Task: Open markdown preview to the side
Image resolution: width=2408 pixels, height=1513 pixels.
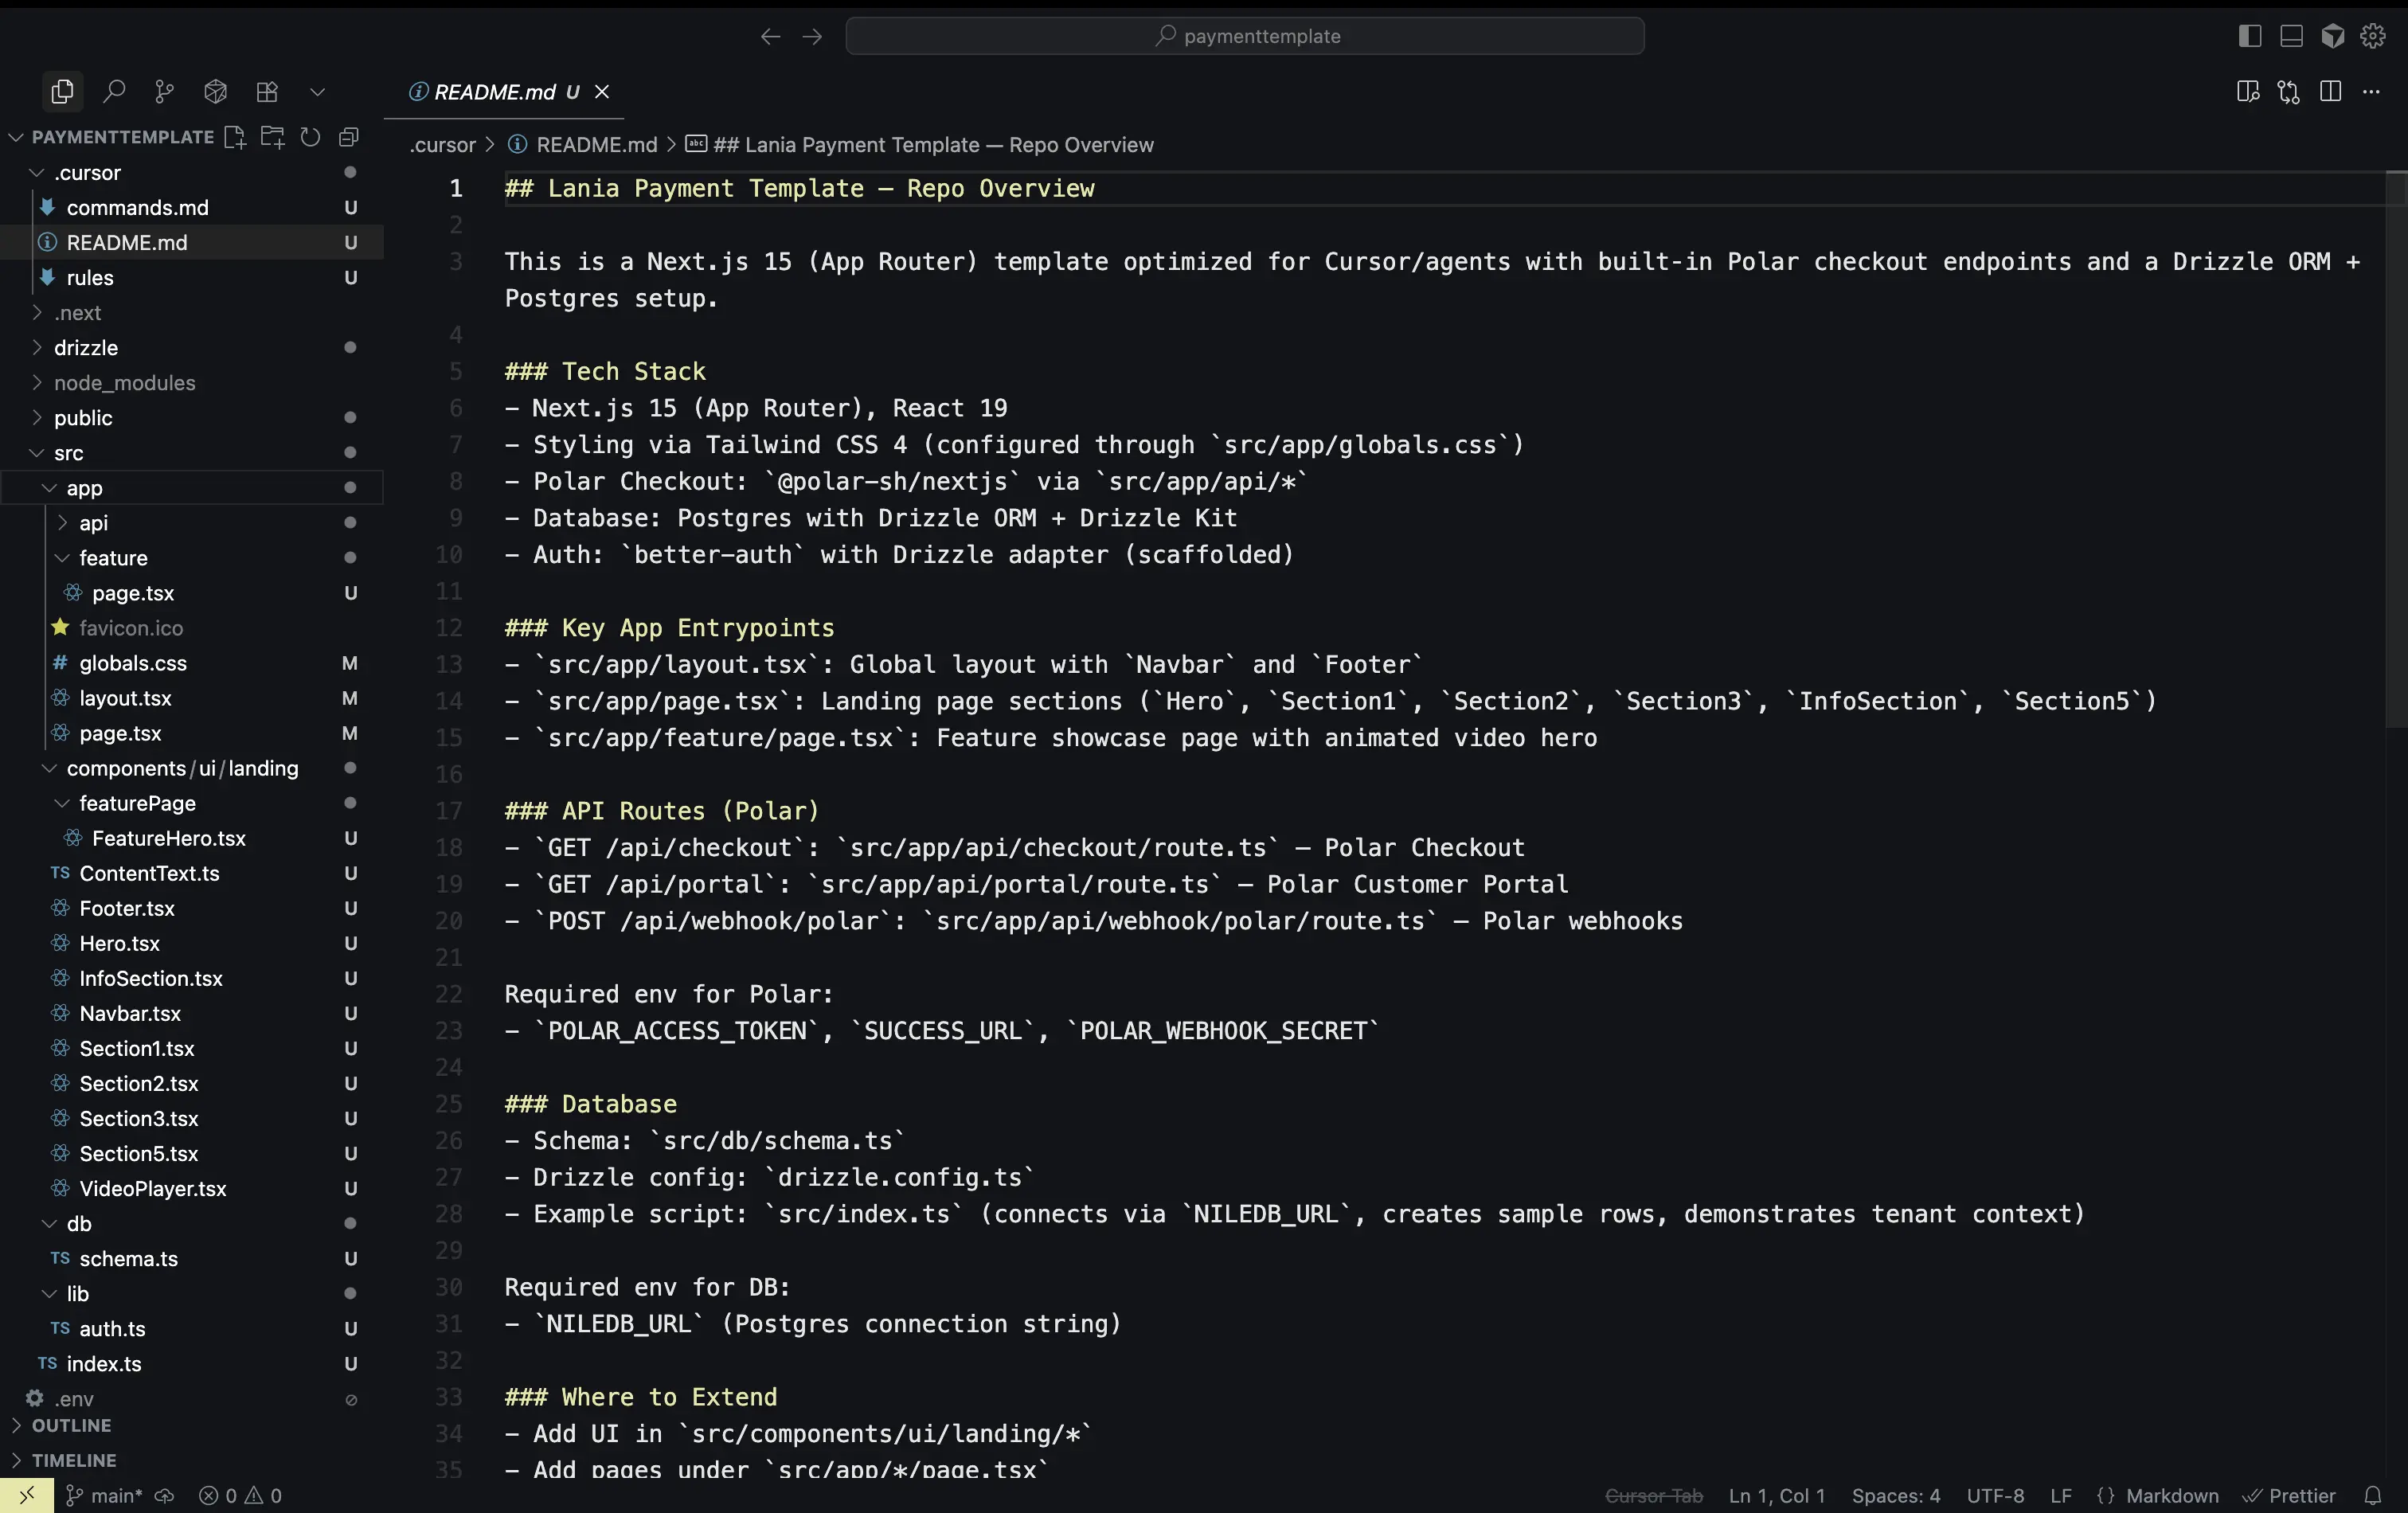Action: [2247, 92]
